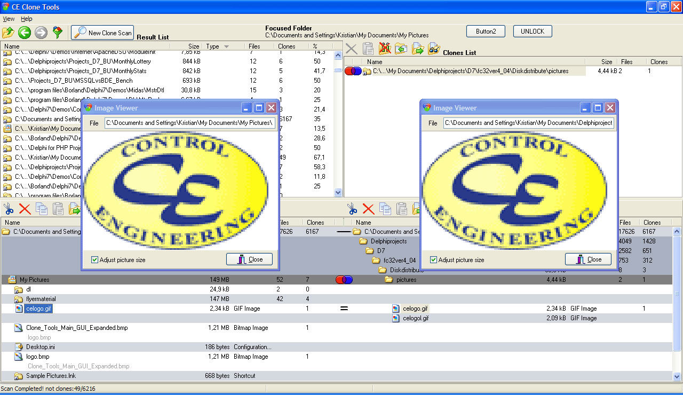
Task: Click the UNLOCK button
Action: point(533,31)
